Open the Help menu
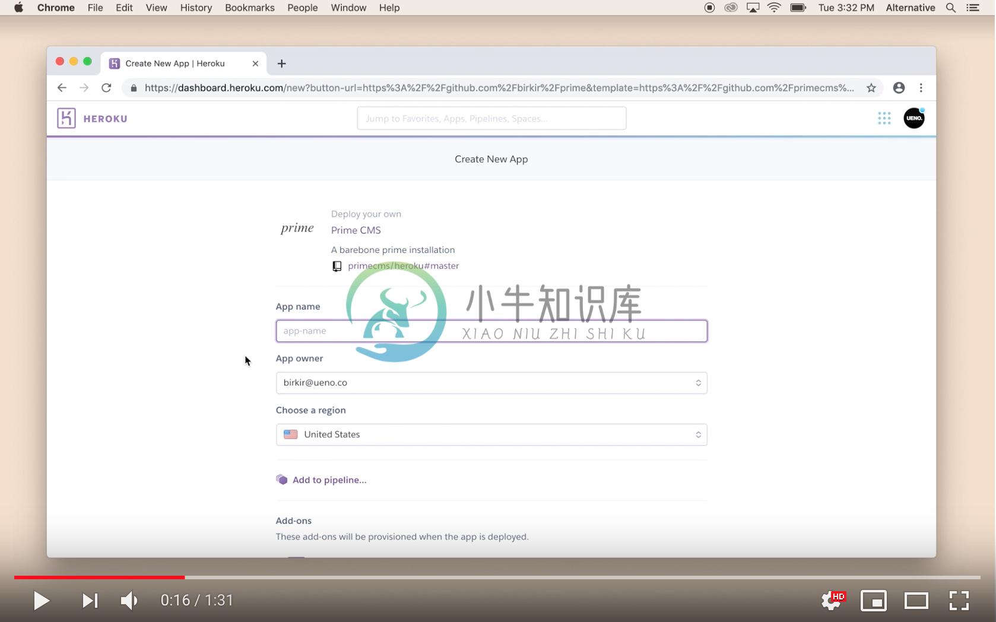Image resolution: width=996 pixels, height=622 pixels. (x=389, y=8)
